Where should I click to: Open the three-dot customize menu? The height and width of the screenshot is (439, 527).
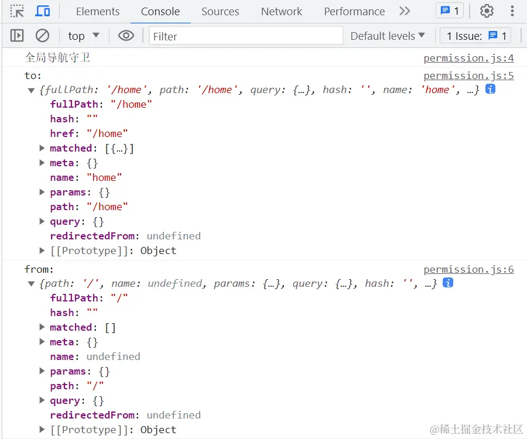coord(512,11)
